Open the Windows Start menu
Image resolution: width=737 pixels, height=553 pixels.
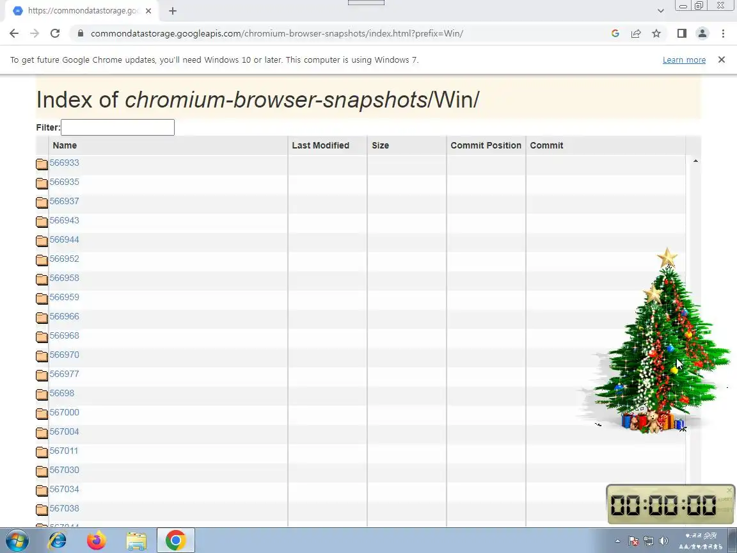point(17,541)
